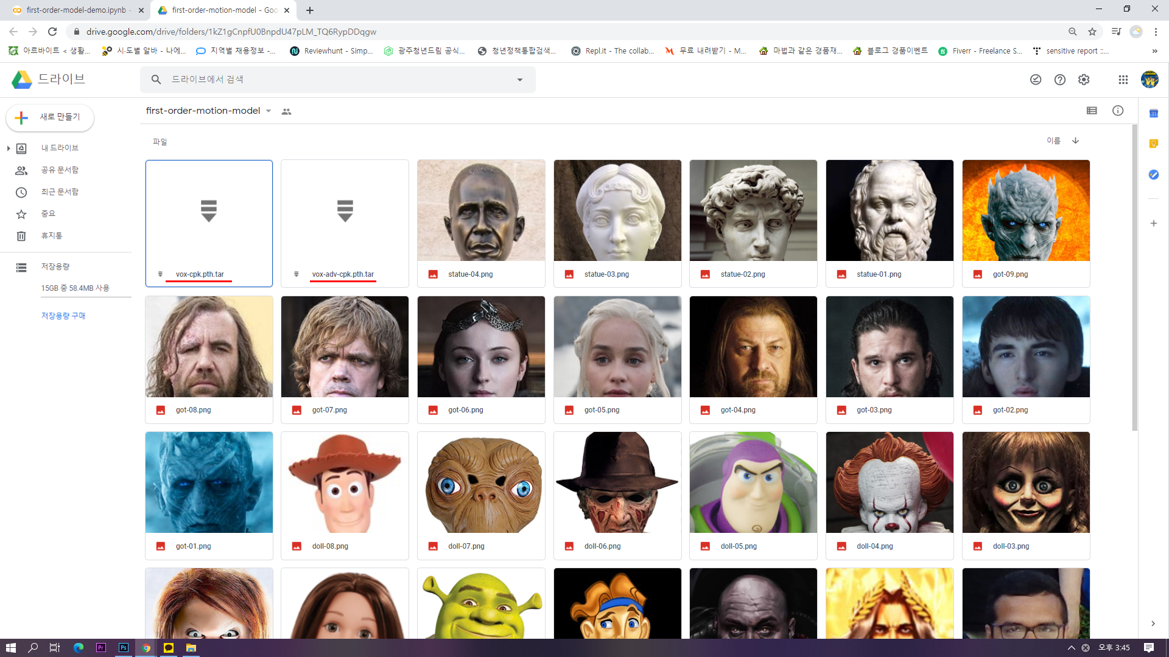Reverse sort direction arrow
Viewport: 1169px width, 657px height.
(x=1076, y=141)
